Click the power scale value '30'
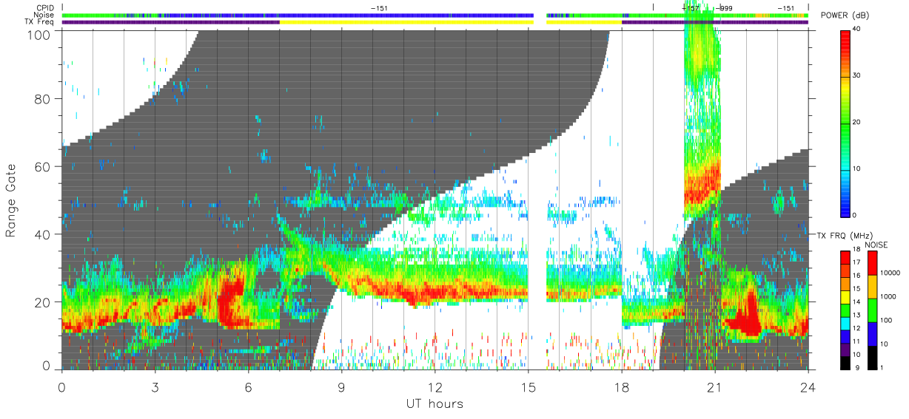Image resolution: width=909 pixels, height=419 pixels. [x=857, y=76]
